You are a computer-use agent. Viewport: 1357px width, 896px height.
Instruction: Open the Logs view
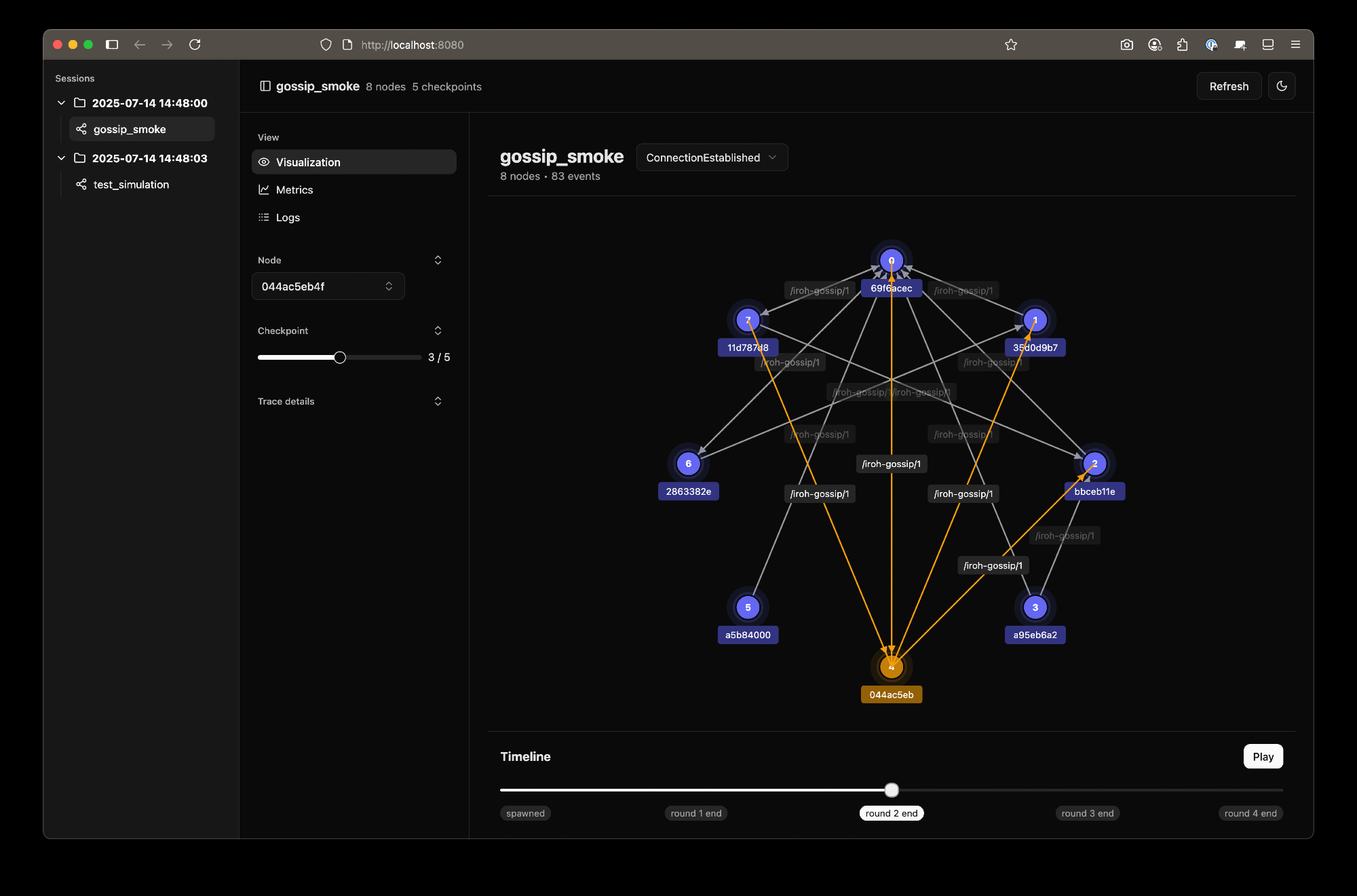coord(288,217)
